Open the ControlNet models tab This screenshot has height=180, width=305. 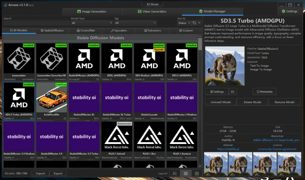(x=86, y=30)
